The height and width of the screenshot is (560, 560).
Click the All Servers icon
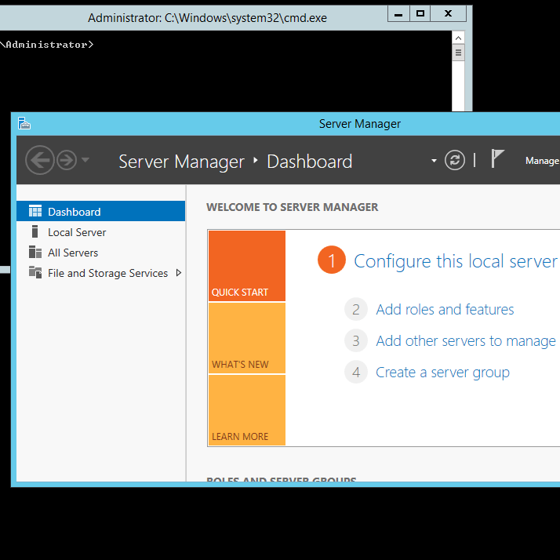tap(35, 252)
